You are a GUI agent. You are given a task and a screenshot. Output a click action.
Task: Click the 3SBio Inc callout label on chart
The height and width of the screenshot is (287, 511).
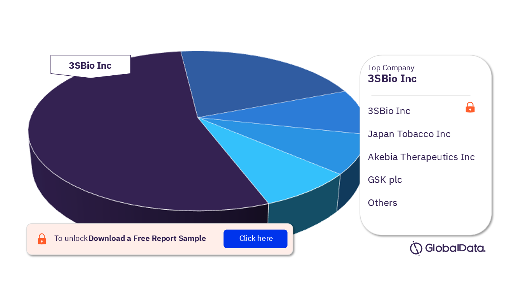coord(90,65)
